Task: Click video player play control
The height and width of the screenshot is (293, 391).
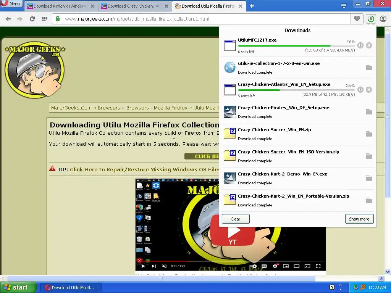Action: [x=143, y=266]
